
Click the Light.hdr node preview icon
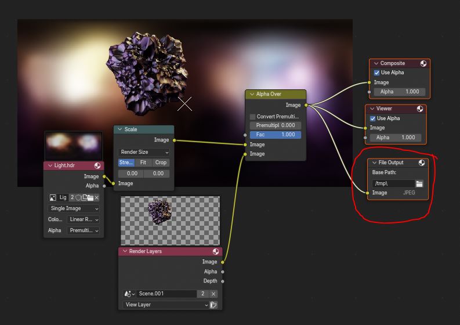point(97,166)
